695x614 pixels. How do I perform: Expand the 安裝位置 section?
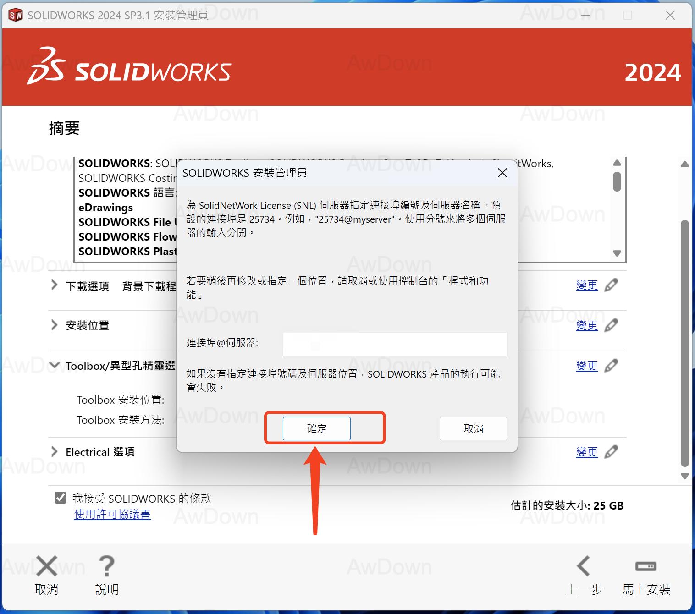[55, 325]
